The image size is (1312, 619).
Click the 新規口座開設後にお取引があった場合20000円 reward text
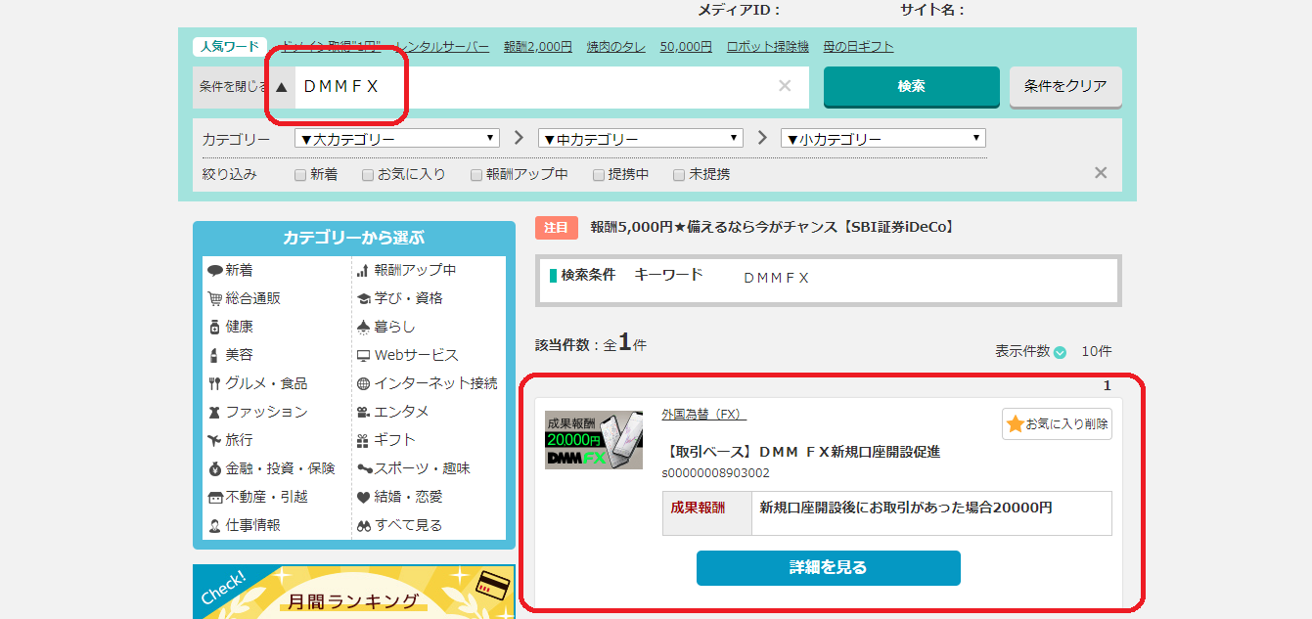click(x=906, y=508)
